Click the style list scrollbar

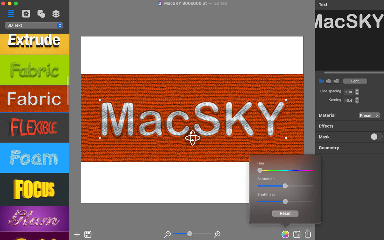68,91
